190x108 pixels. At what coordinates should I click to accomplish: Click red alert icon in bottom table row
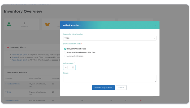click(x=141, y=100)
